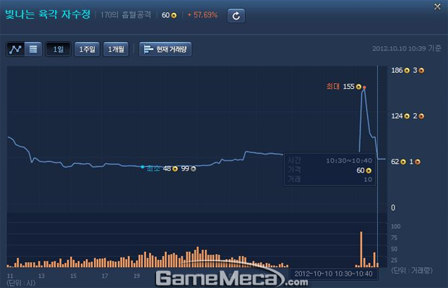Select the 1주일 period tab
The height and width of the screenshot is (288, 448).
pyautogui.click(x=87, y=49)
